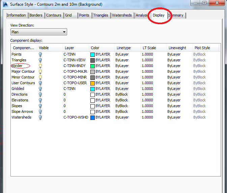Turn off Border visibility lightbulb
This screenshot has width=227, height=193.
coord(40,66)
